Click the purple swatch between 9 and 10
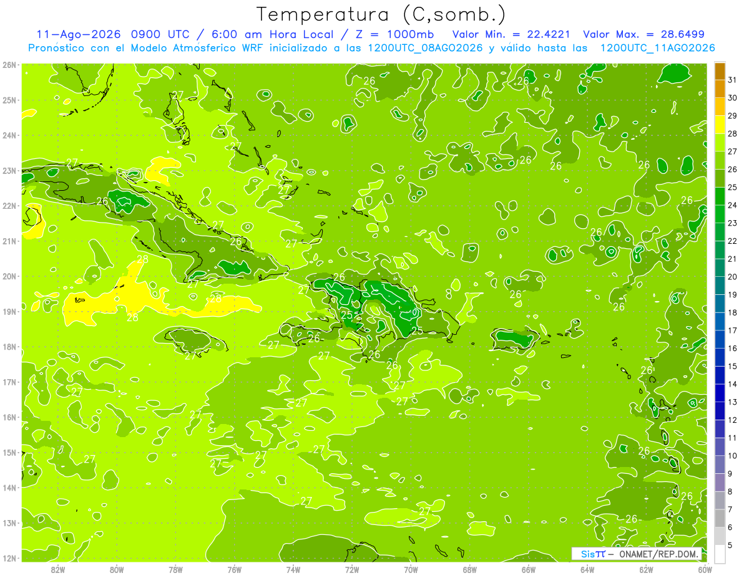Image resolution: width=749 pixels, height=578 pixels. (720, 465)
